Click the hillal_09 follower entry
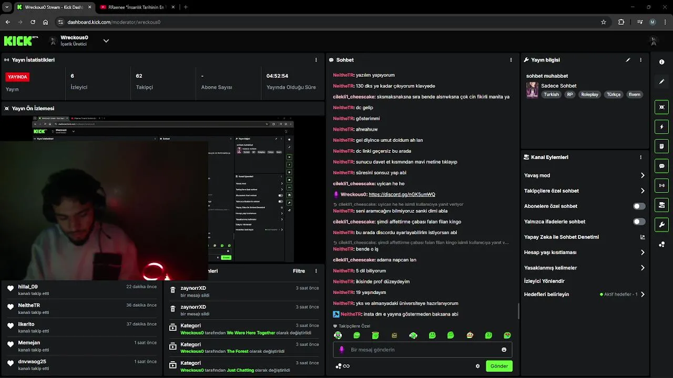This screenshot has height=378, width=673. pyautogui.click(x=81, y=290)
